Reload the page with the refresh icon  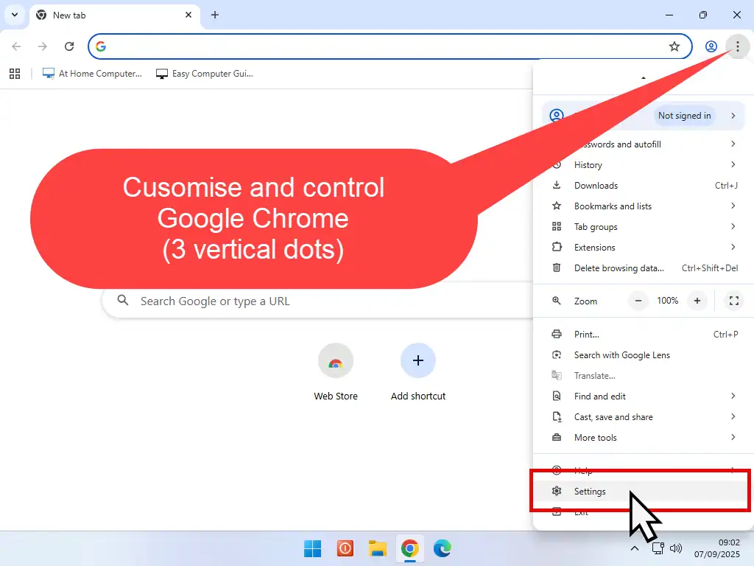69,46
